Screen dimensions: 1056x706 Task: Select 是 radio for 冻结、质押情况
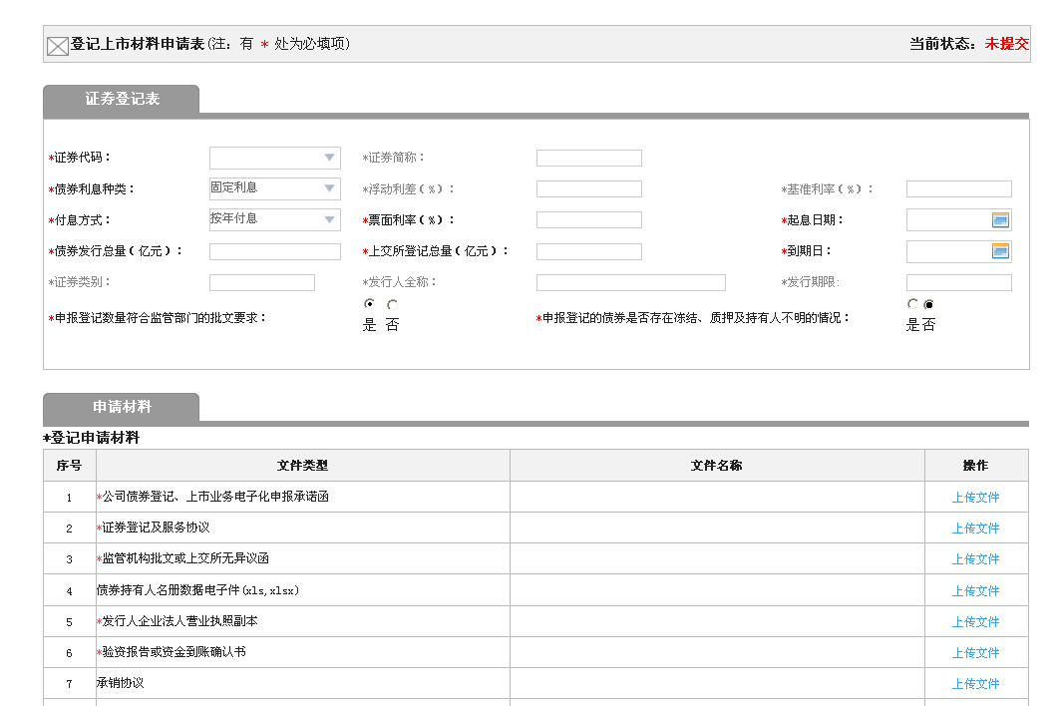[x=912, y=304]
